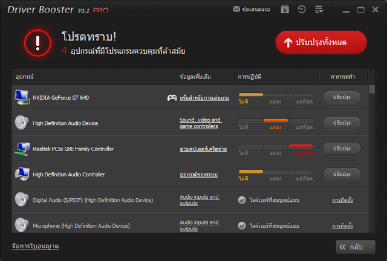The width and height of the screenshot is (387, 261).
Task: Open the gaming boost link in NVIDIA row
Action: (x=204, y=98)
